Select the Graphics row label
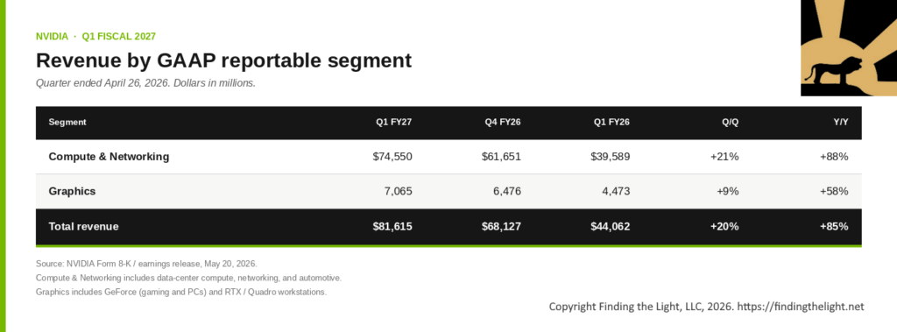This screenshot has height=332, width=897. (x=72, y=191)
